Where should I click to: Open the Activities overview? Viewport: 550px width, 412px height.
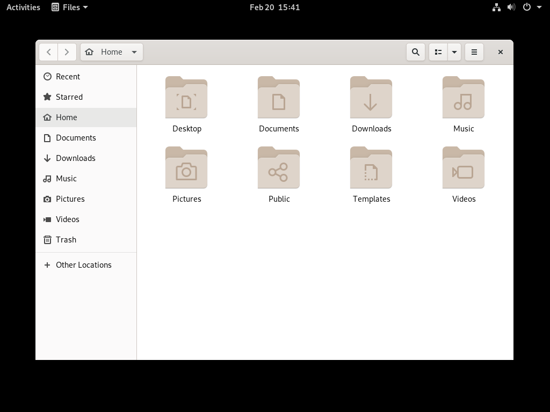(x=23, y=8)
